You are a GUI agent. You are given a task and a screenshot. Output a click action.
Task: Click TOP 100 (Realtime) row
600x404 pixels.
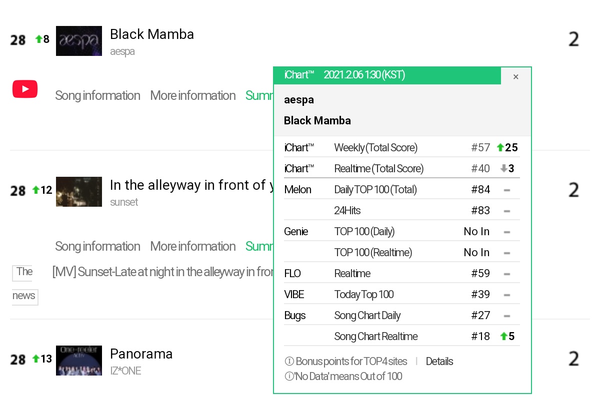(x=402, y=253)
